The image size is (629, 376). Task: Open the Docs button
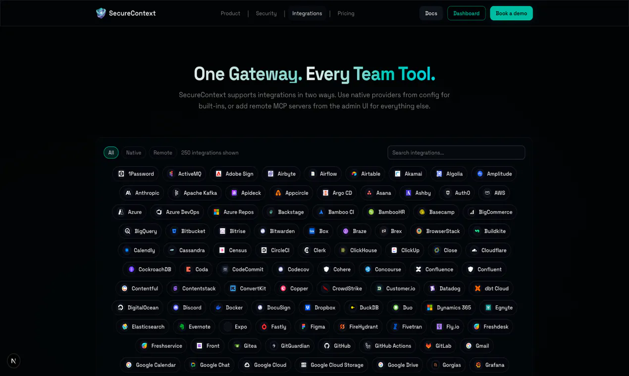431,13
